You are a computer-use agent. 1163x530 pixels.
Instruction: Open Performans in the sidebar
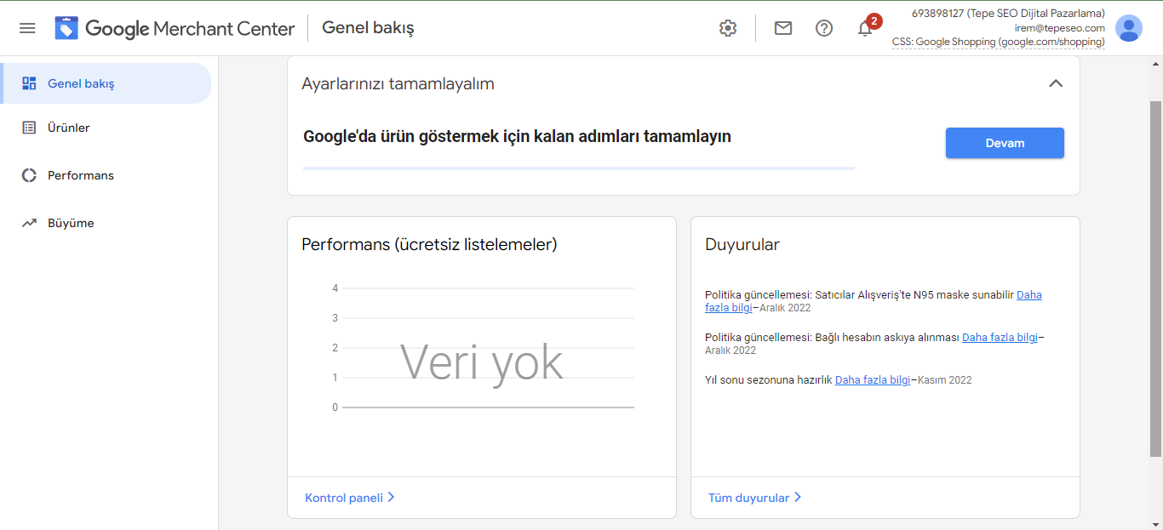pos(80,175)
